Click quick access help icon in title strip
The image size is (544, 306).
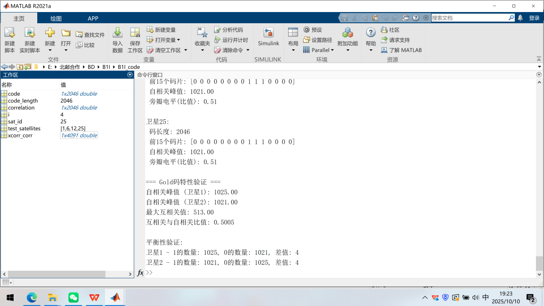point(416,18)
